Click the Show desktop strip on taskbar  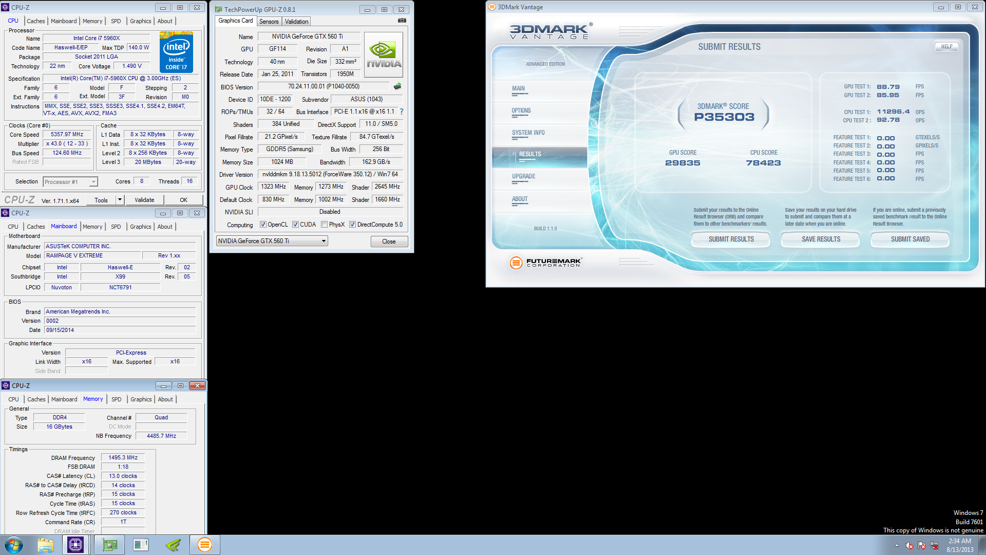coord(982,545)
